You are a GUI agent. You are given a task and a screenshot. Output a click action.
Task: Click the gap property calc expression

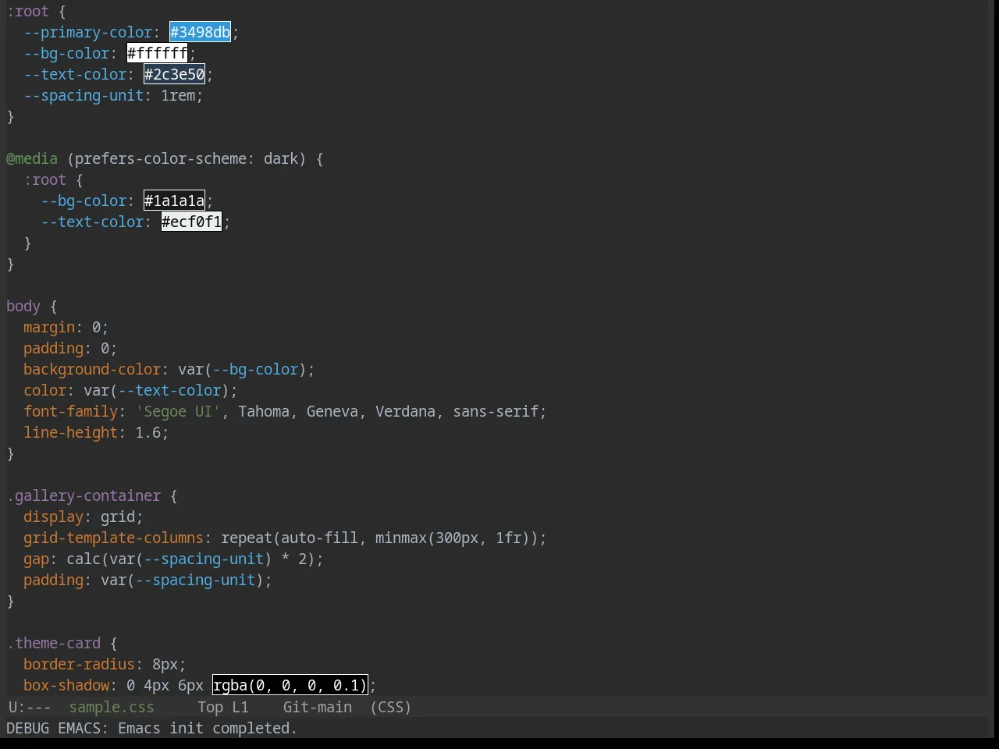click(190, 559)
